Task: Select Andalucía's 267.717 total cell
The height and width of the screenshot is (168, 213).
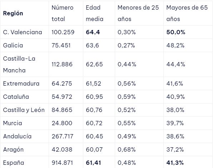Action: click(x=63, y=136)
